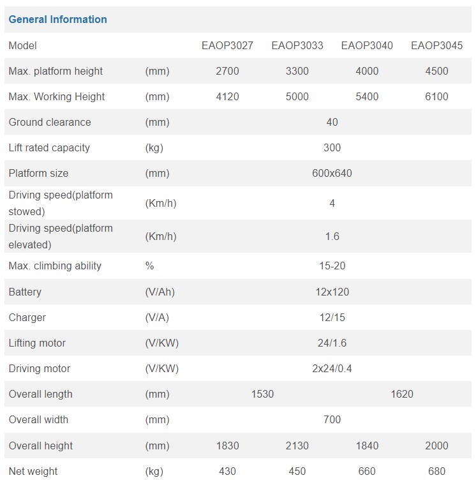Image resolution: width=476 pixels, height=480 pixels.
Task: Select the 1.6 Km/h elevated speed value
Action: tap(332, 236)
